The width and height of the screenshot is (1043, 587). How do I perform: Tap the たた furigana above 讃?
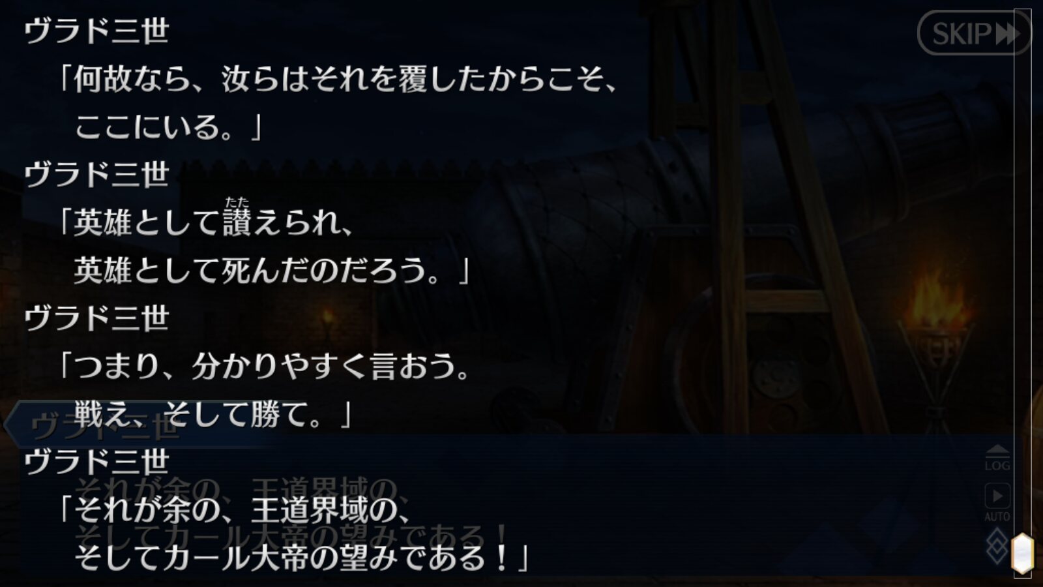click(x=237, y=202)
